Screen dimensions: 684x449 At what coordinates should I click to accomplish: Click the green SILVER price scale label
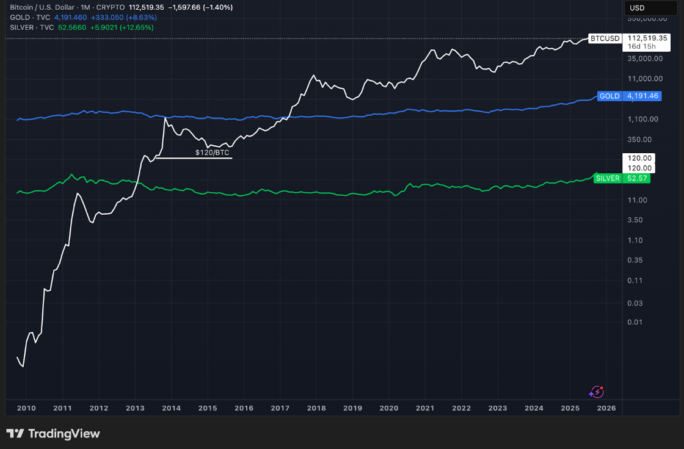607,178
